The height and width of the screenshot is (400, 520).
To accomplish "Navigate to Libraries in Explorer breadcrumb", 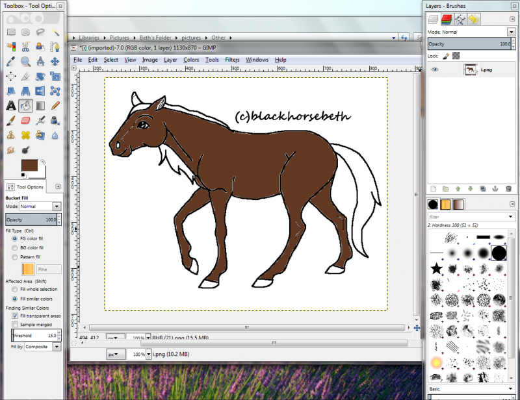I will click(x=89, y=38).
